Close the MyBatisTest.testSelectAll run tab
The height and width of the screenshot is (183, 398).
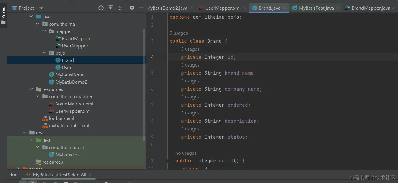pos(90,175)
